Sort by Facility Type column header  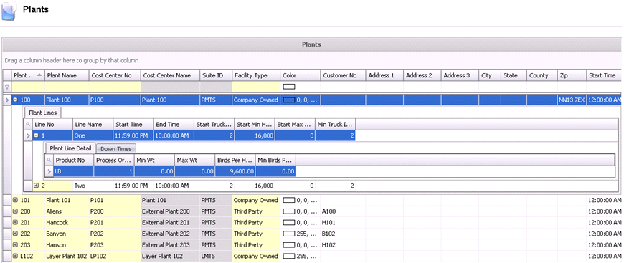[x=256, y=75]
